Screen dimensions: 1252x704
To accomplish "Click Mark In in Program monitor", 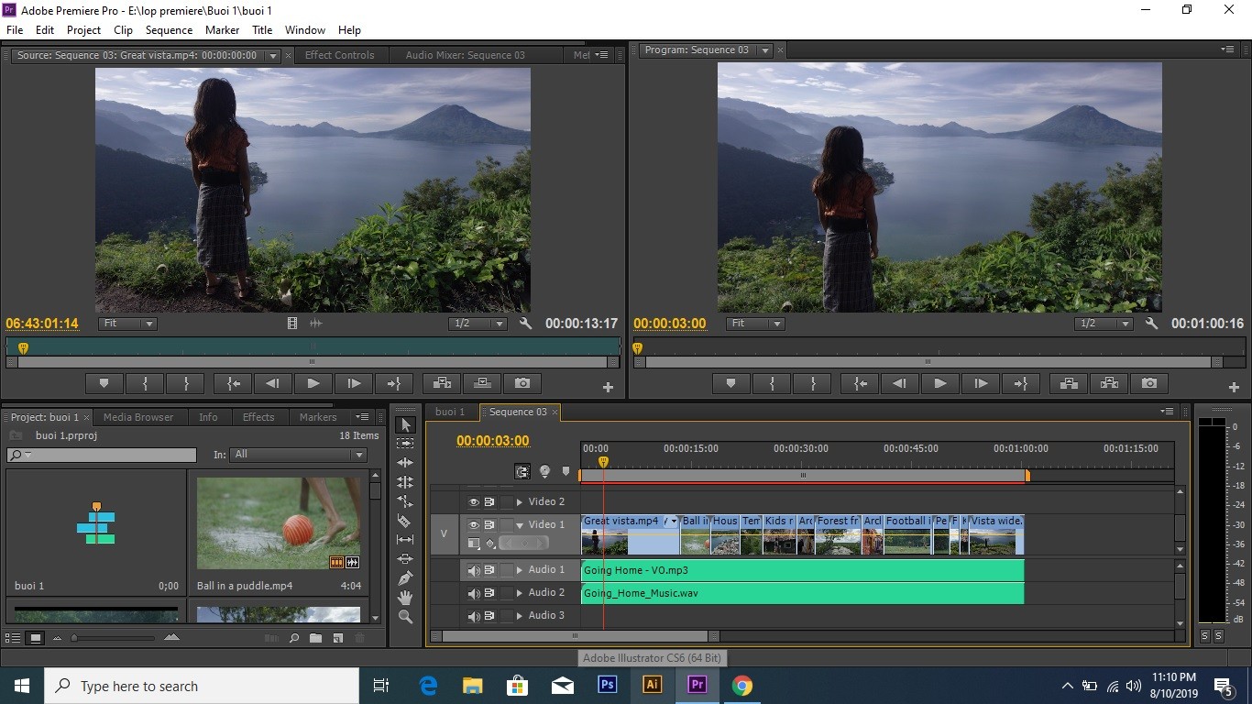I will 772,383.
